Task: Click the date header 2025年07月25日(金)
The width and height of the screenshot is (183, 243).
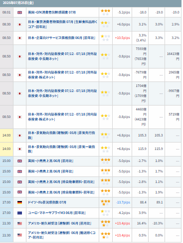Action: coord(18,3)
